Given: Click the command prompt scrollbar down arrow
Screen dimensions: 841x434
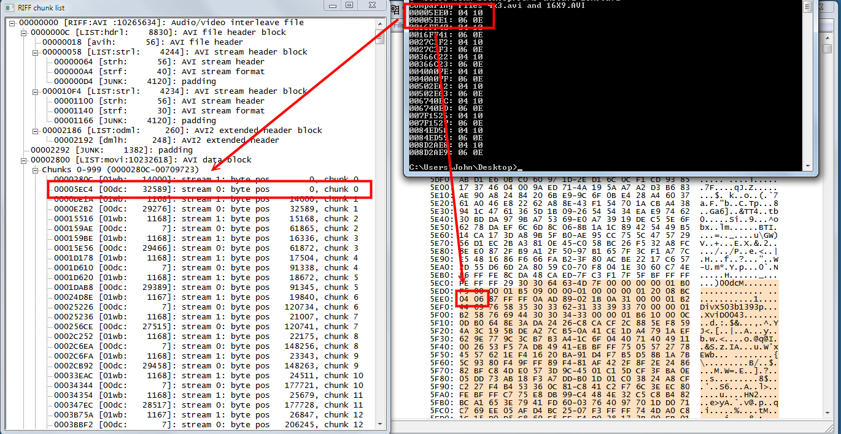Looking at the screenshot, I should pyautogui.click(x=808, y=166).
